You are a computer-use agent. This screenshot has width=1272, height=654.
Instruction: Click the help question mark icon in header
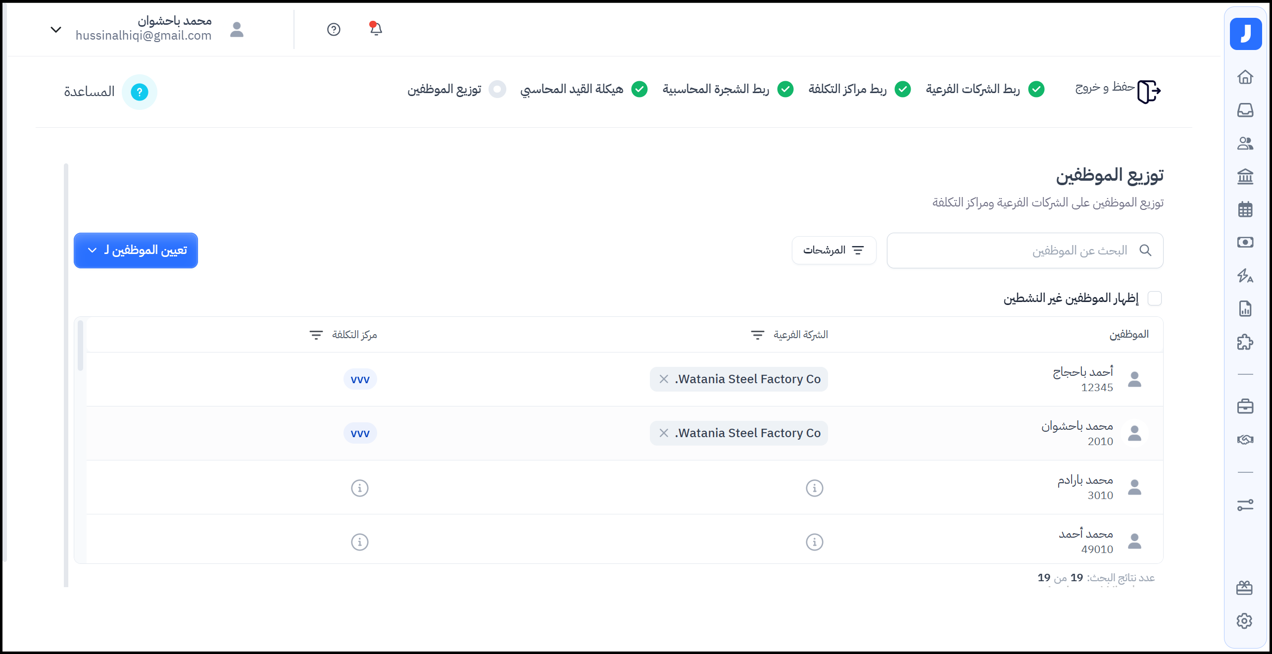pos(334,30)
